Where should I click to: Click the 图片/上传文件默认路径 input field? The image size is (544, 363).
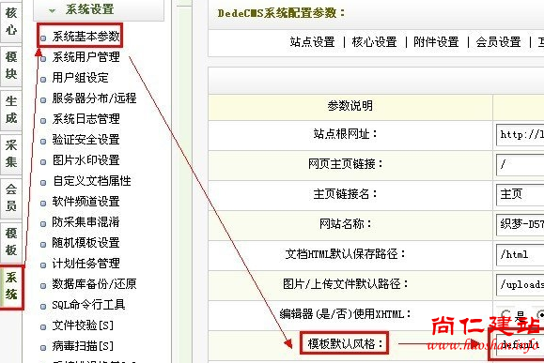(x=521, y=285)
